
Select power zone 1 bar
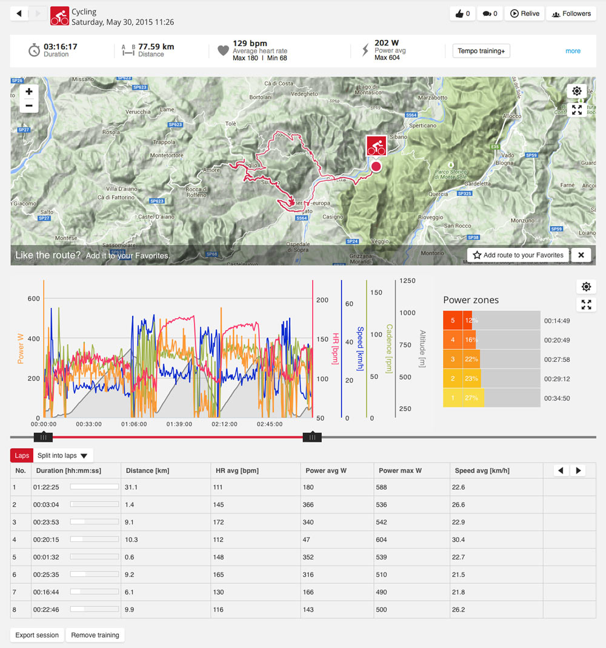(x=491, y=398)
